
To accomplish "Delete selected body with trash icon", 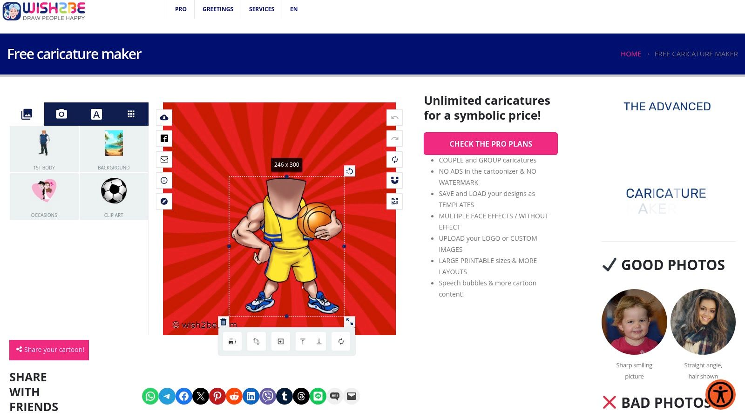I will point(223,322).
